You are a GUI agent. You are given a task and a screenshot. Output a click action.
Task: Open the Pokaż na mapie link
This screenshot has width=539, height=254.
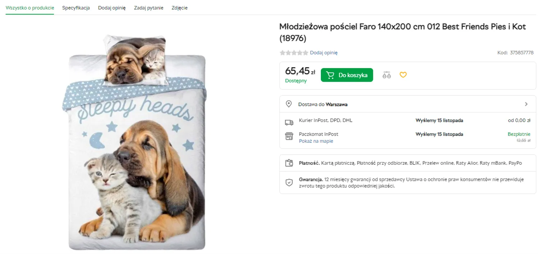tap(316, 141)
